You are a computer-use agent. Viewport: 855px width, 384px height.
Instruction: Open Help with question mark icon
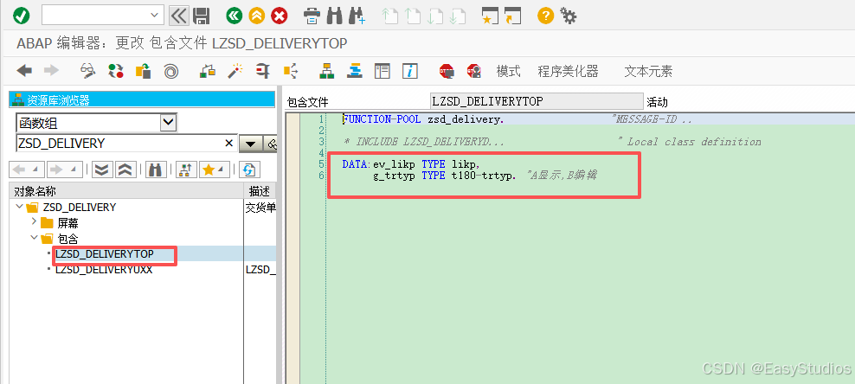545,16
